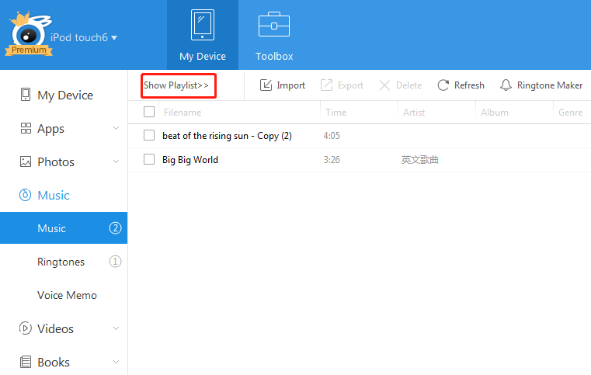Image resolution: width=591 pixels, height=375 pixels.
Task: Open Ringtone Maker bell icon
Action: click(x=506, y=85)
